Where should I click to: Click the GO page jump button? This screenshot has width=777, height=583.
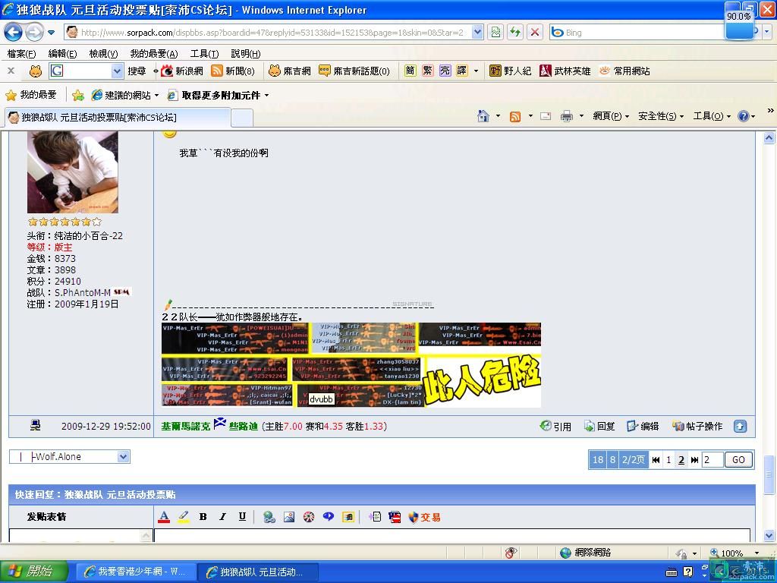click(738, 459)
